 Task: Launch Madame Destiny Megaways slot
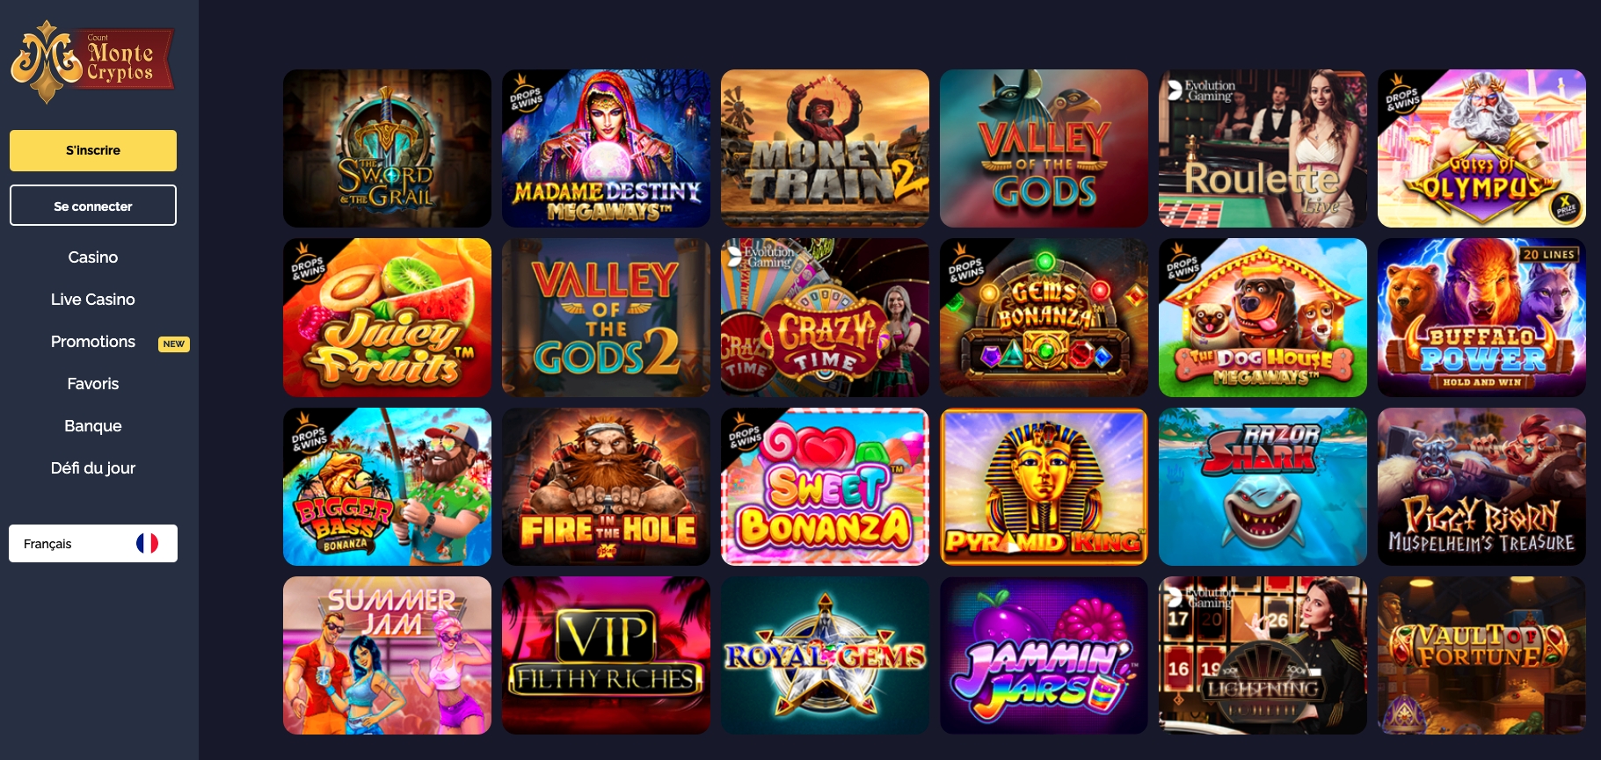point(606,148)
